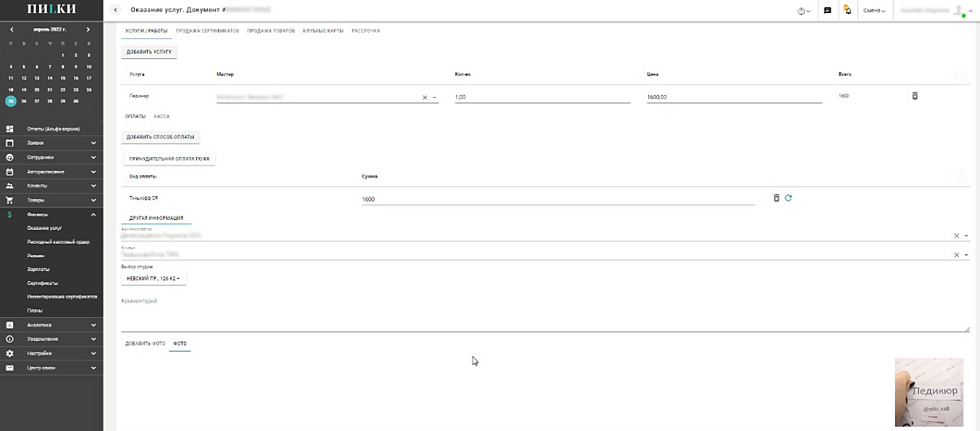The image size is (980, 431).
Task: Go to previous month in calendar
Action: (12, 30)
